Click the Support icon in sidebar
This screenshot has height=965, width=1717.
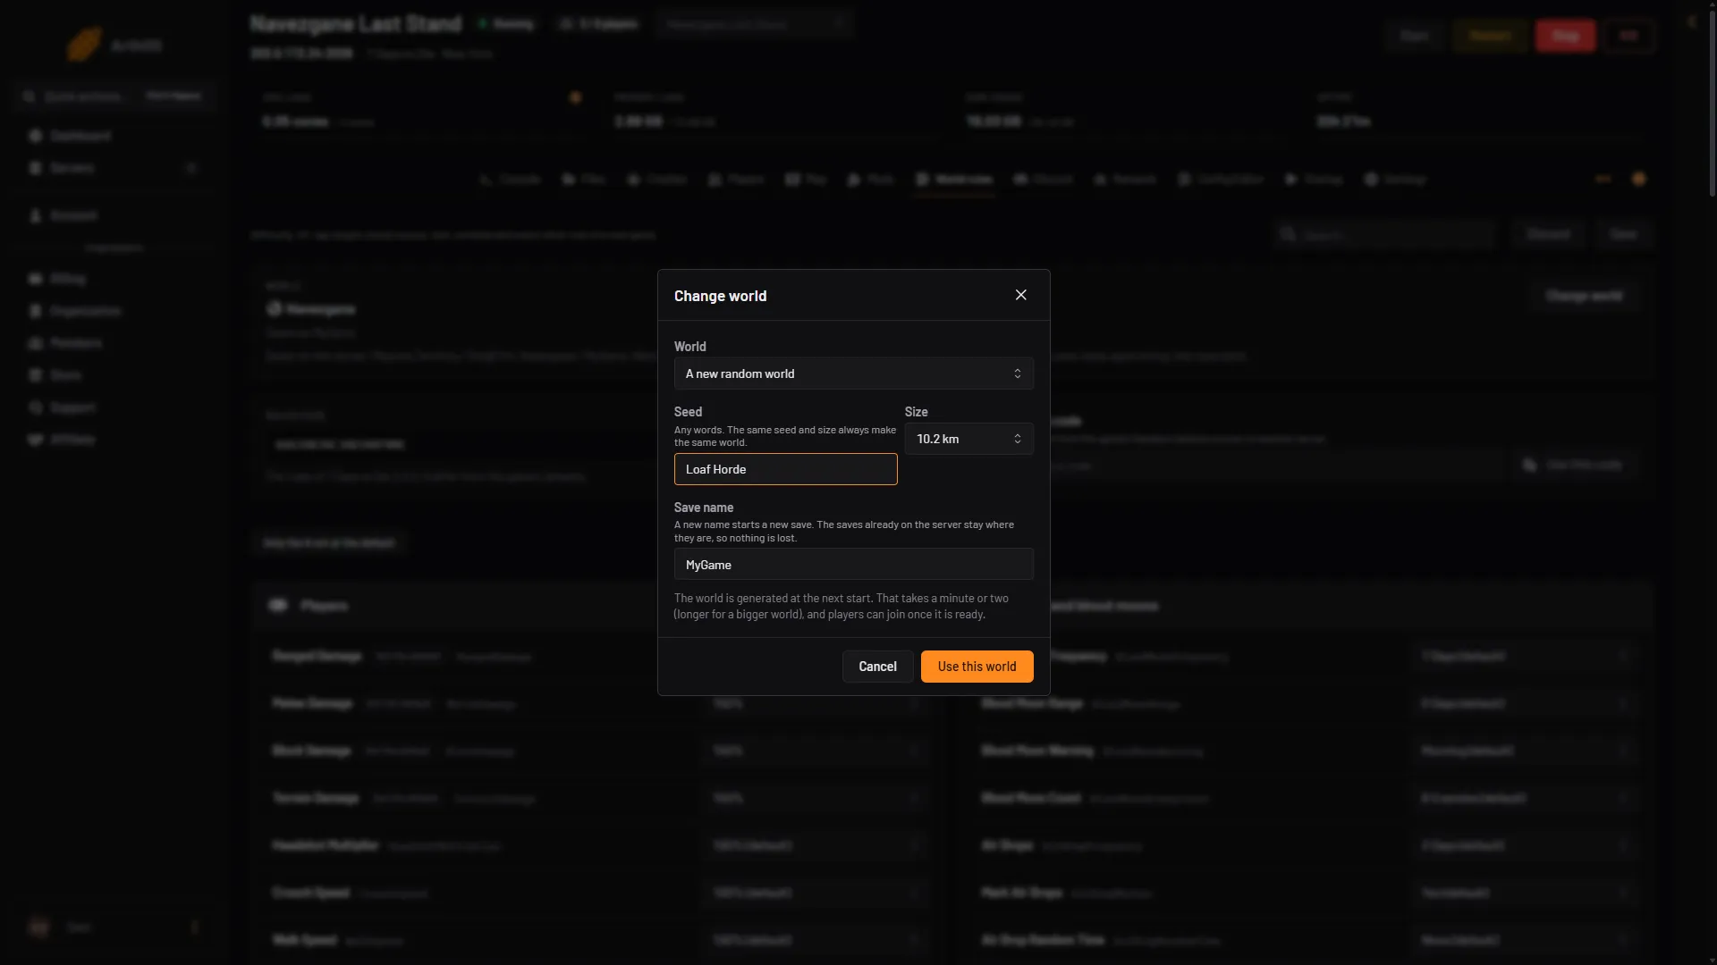tap(36, 407)
